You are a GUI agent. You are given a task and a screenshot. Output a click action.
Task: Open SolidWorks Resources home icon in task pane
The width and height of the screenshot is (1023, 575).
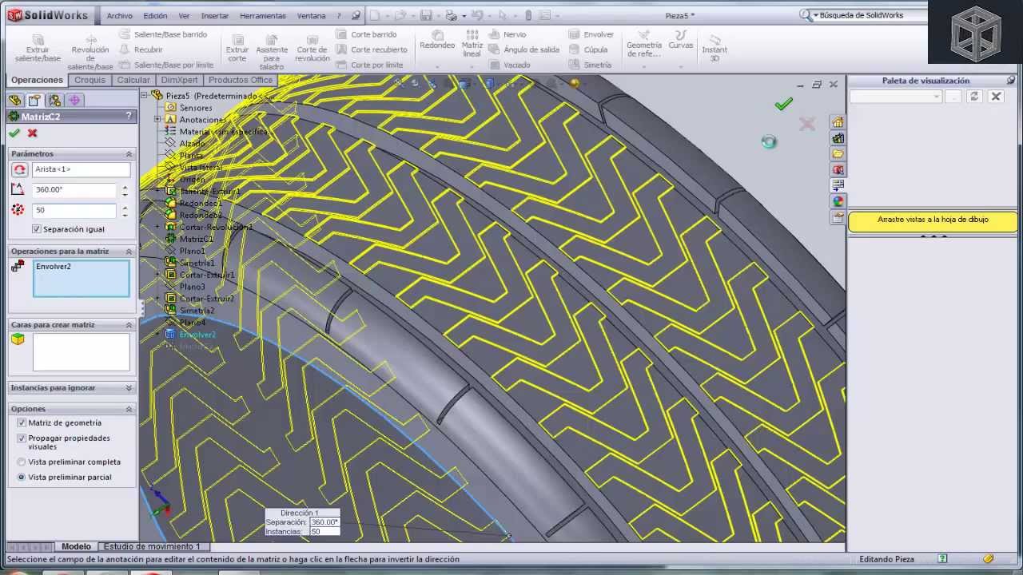click(x=838, y=122)
